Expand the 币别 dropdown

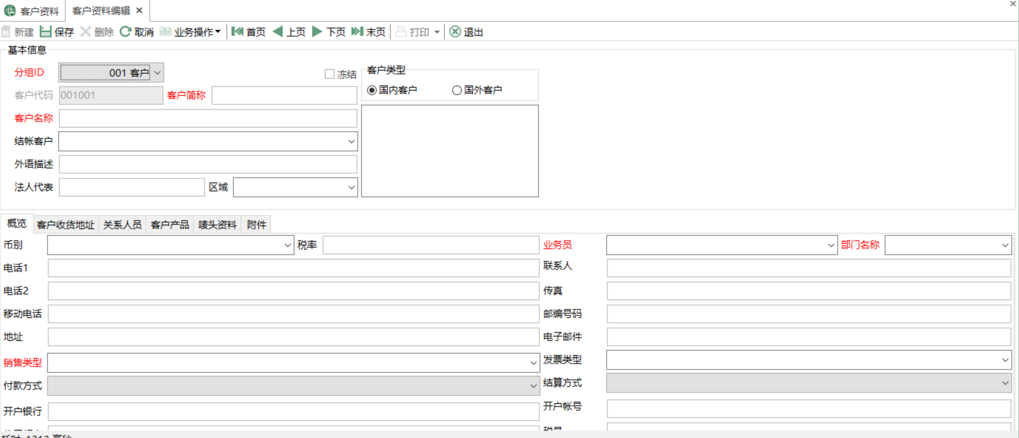click(288, 245)
